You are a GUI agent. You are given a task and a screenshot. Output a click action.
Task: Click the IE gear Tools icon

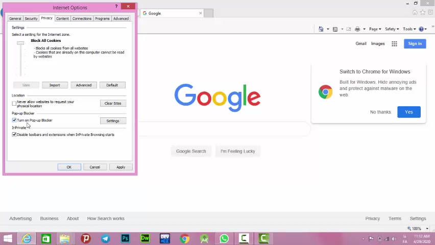pos(430,12)
